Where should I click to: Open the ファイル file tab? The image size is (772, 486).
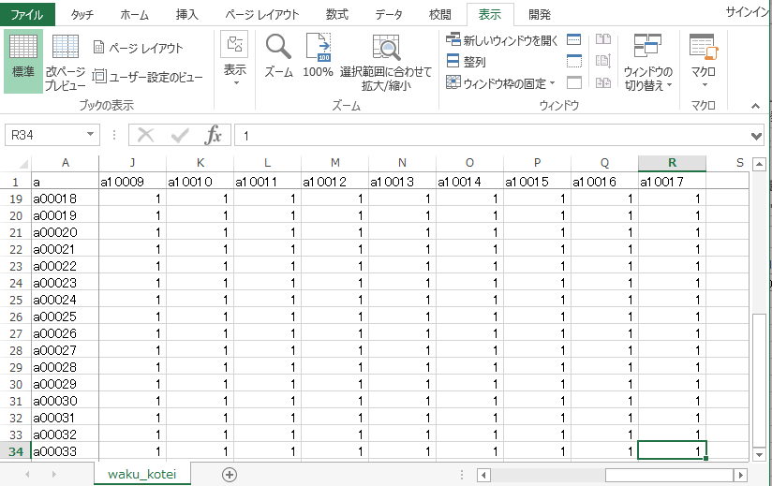[27, 14]
